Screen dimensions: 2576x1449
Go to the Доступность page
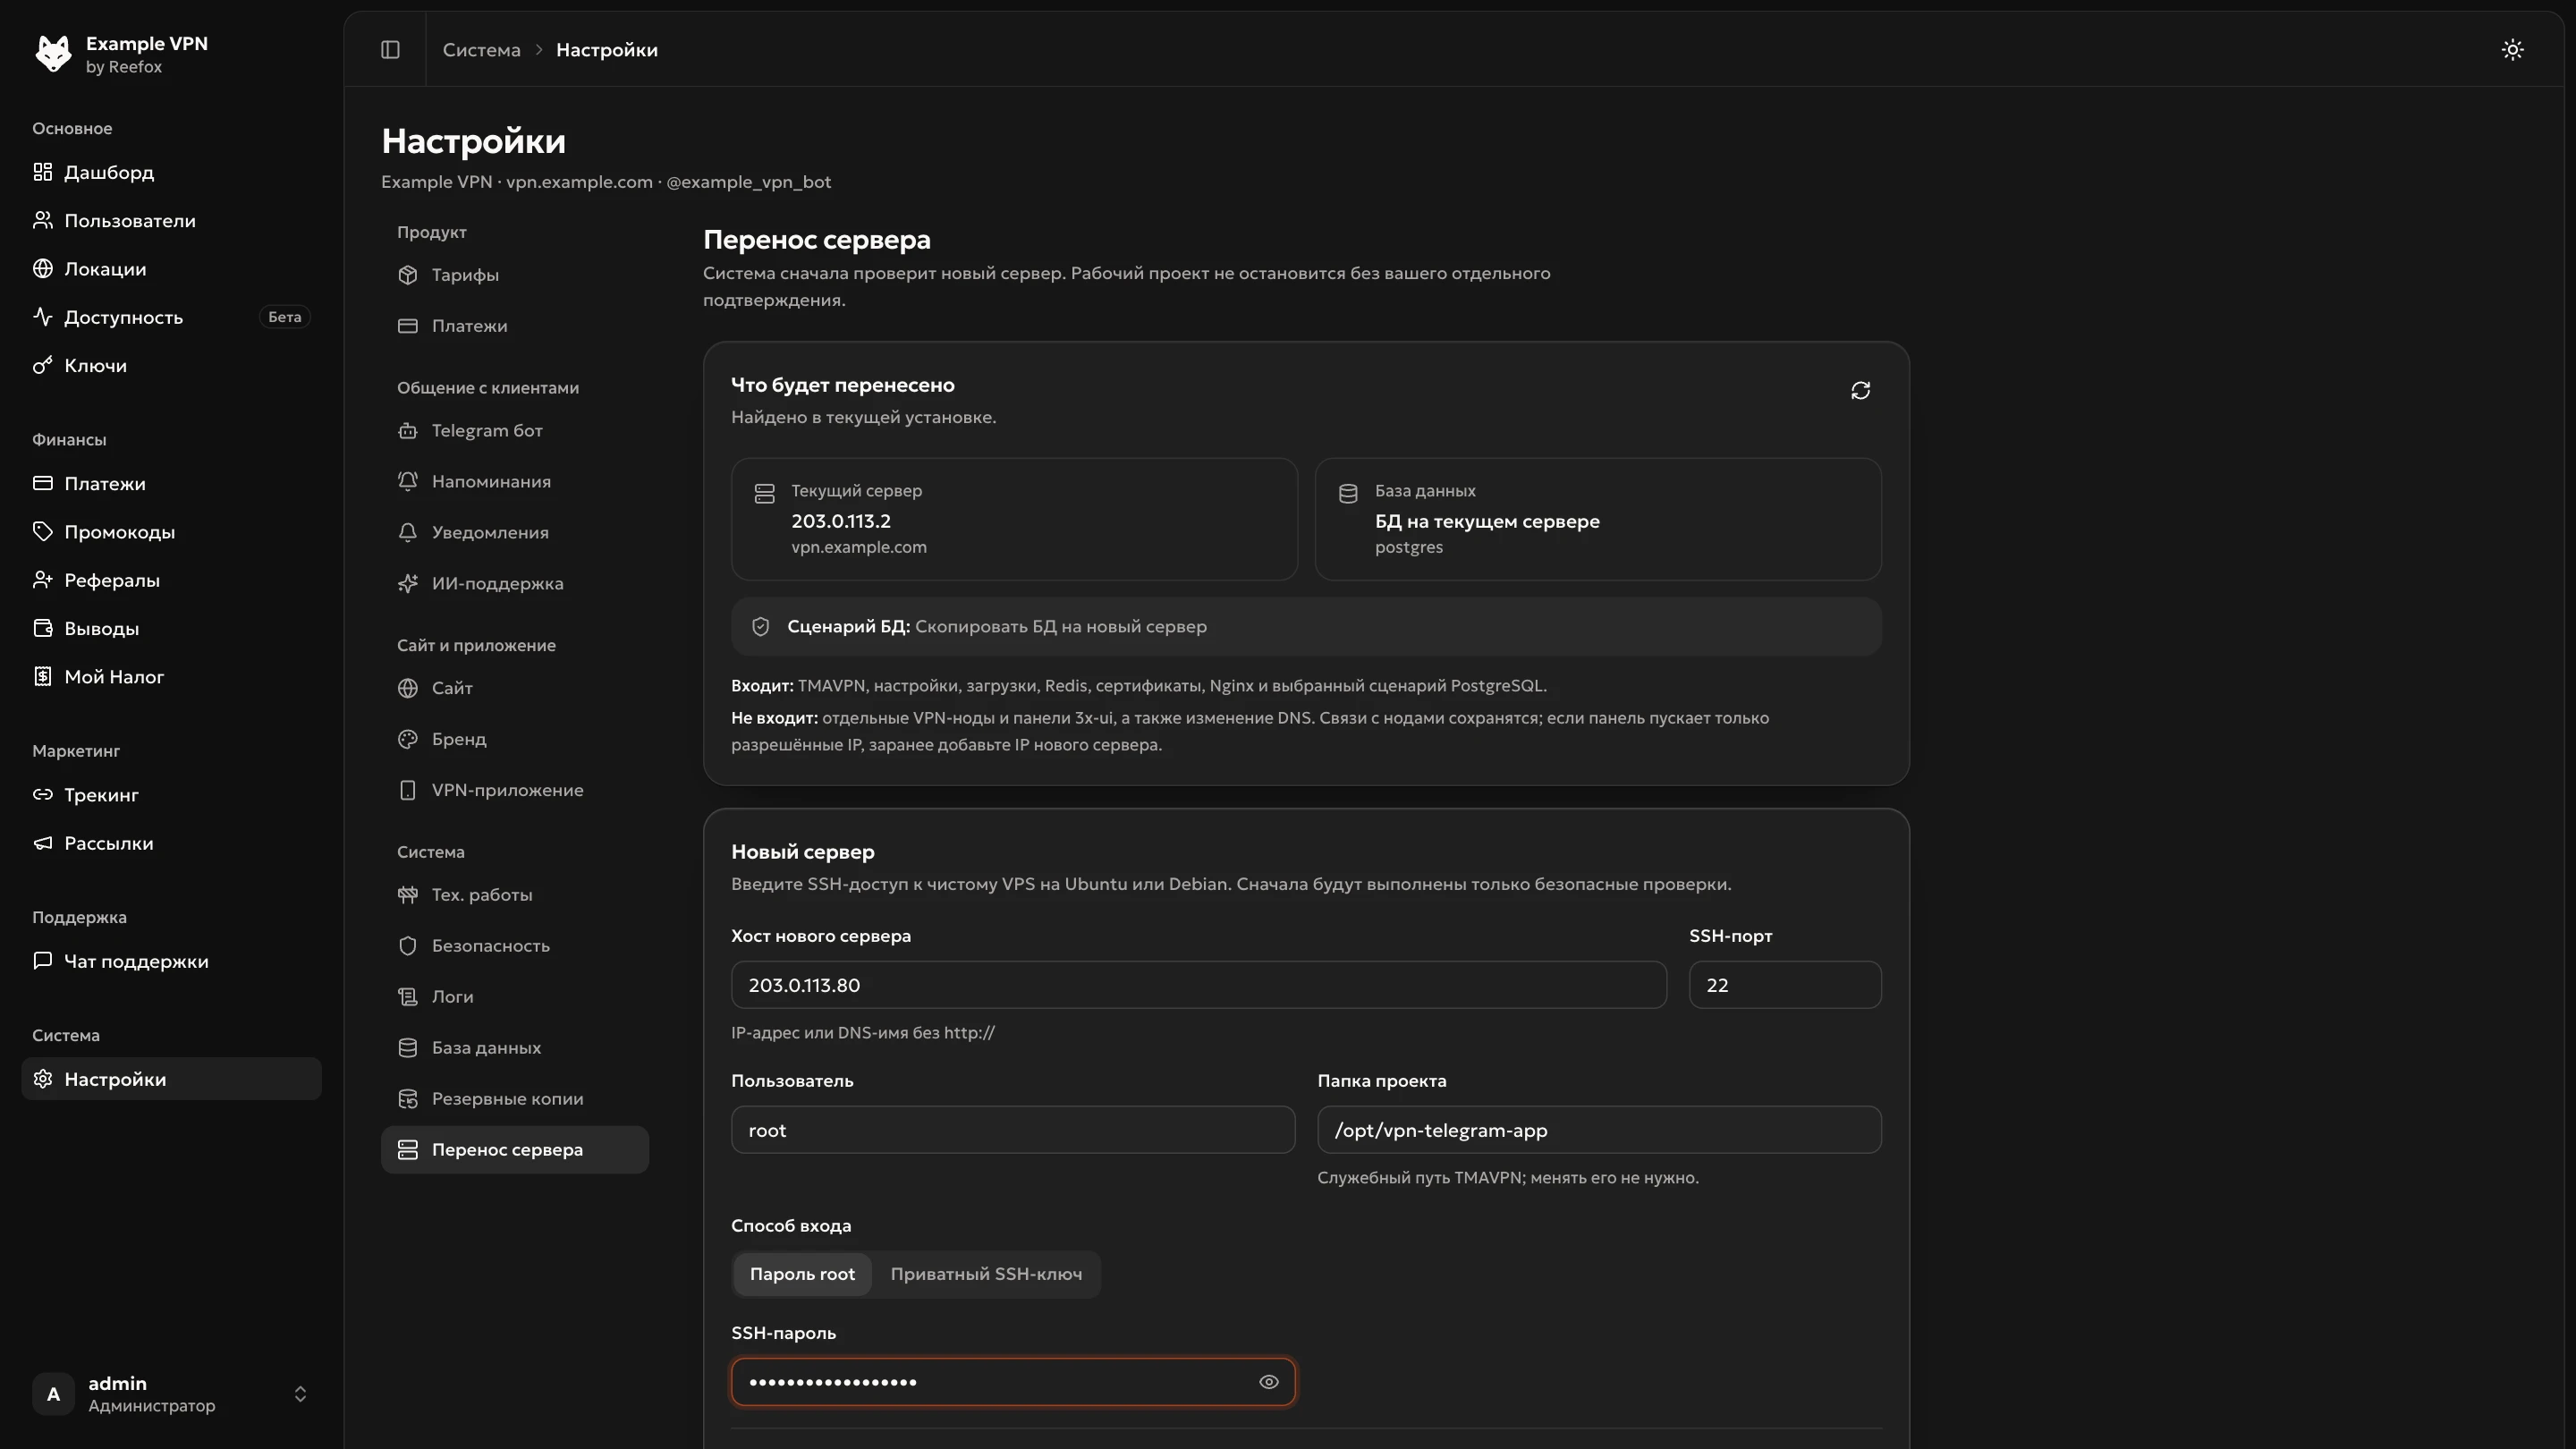point(171,317)
